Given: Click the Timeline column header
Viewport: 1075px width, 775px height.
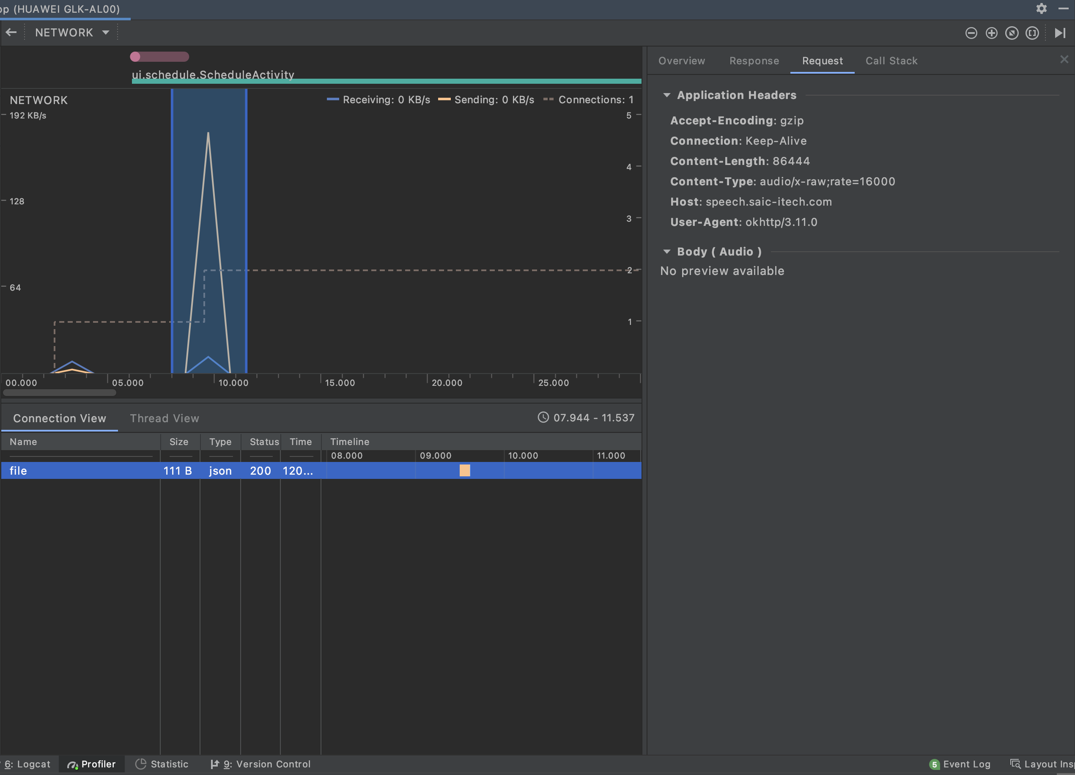Looking at the screenshot, I should 481,441.
